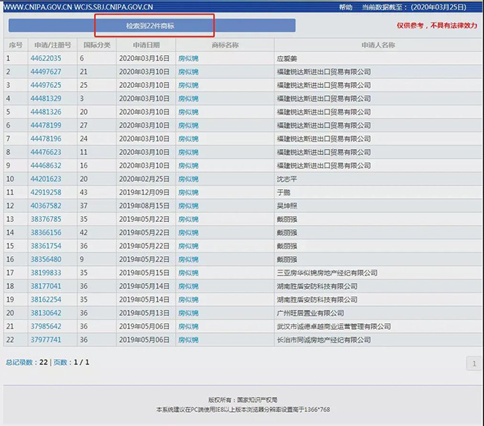Select applicant 武汉市诚德卓越商业运营管理有限公司
484x426 pixels.
tap(334, 326)
